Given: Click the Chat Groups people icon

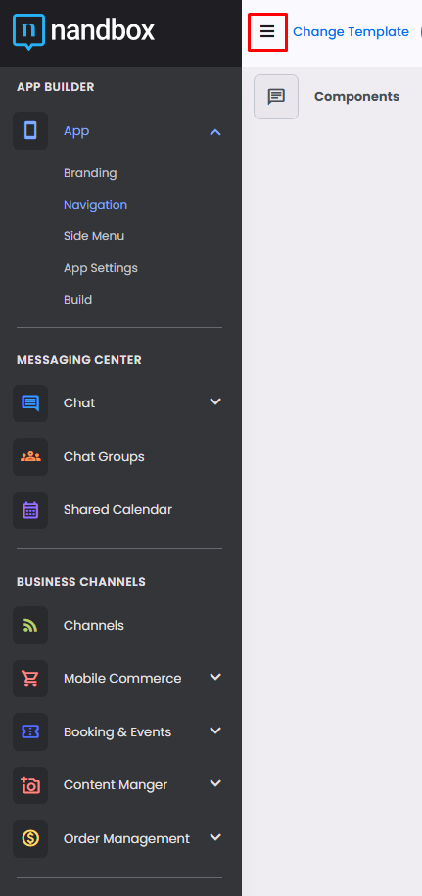Looking at the screenshot, I should coord(30,456).
